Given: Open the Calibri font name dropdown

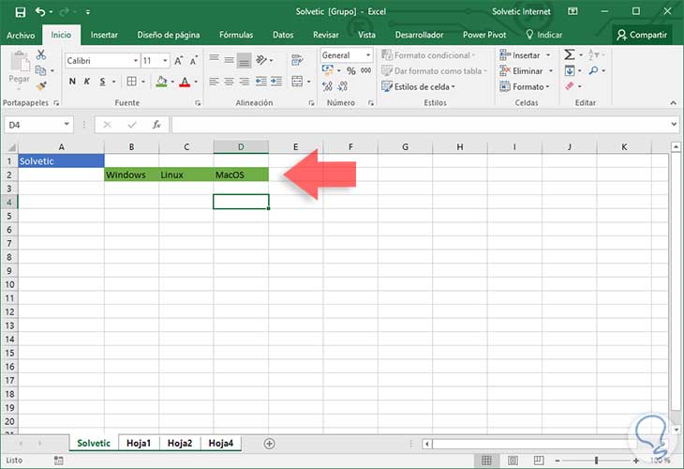Looking at the screenshot, I should click(x=136, y=61).
